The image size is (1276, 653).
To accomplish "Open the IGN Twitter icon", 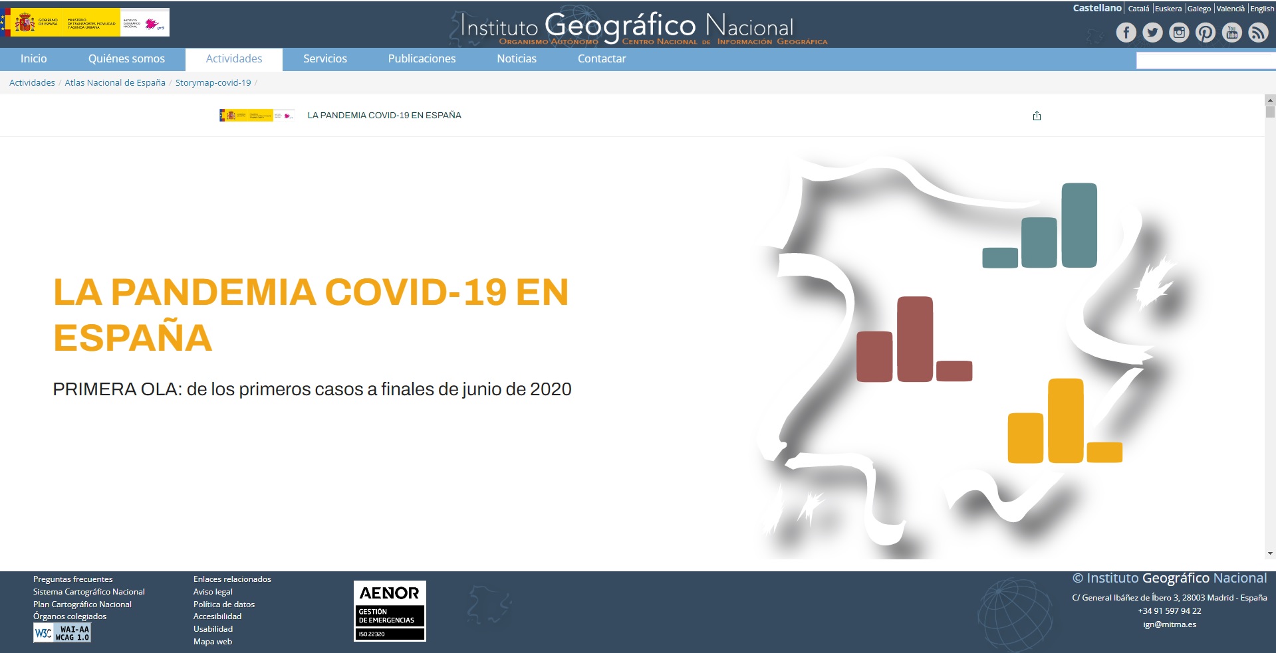I will click(x=1152, y=33).
